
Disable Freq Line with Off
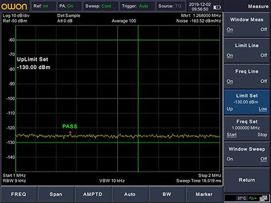pos(263,81)
